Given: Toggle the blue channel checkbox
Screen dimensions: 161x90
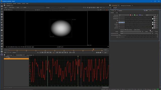Looking at the screenshot, I should tap(140, 15).
